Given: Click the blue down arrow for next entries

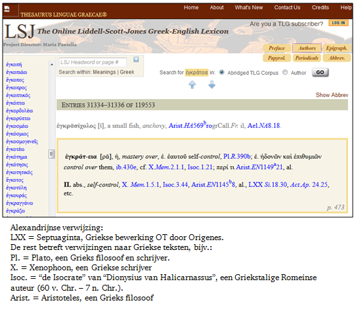Looking at the screenshot, I should point(212,85).
